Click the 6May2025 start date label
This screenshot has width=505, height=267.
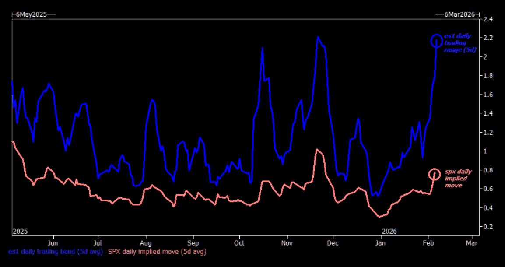[x=31, y=14]
